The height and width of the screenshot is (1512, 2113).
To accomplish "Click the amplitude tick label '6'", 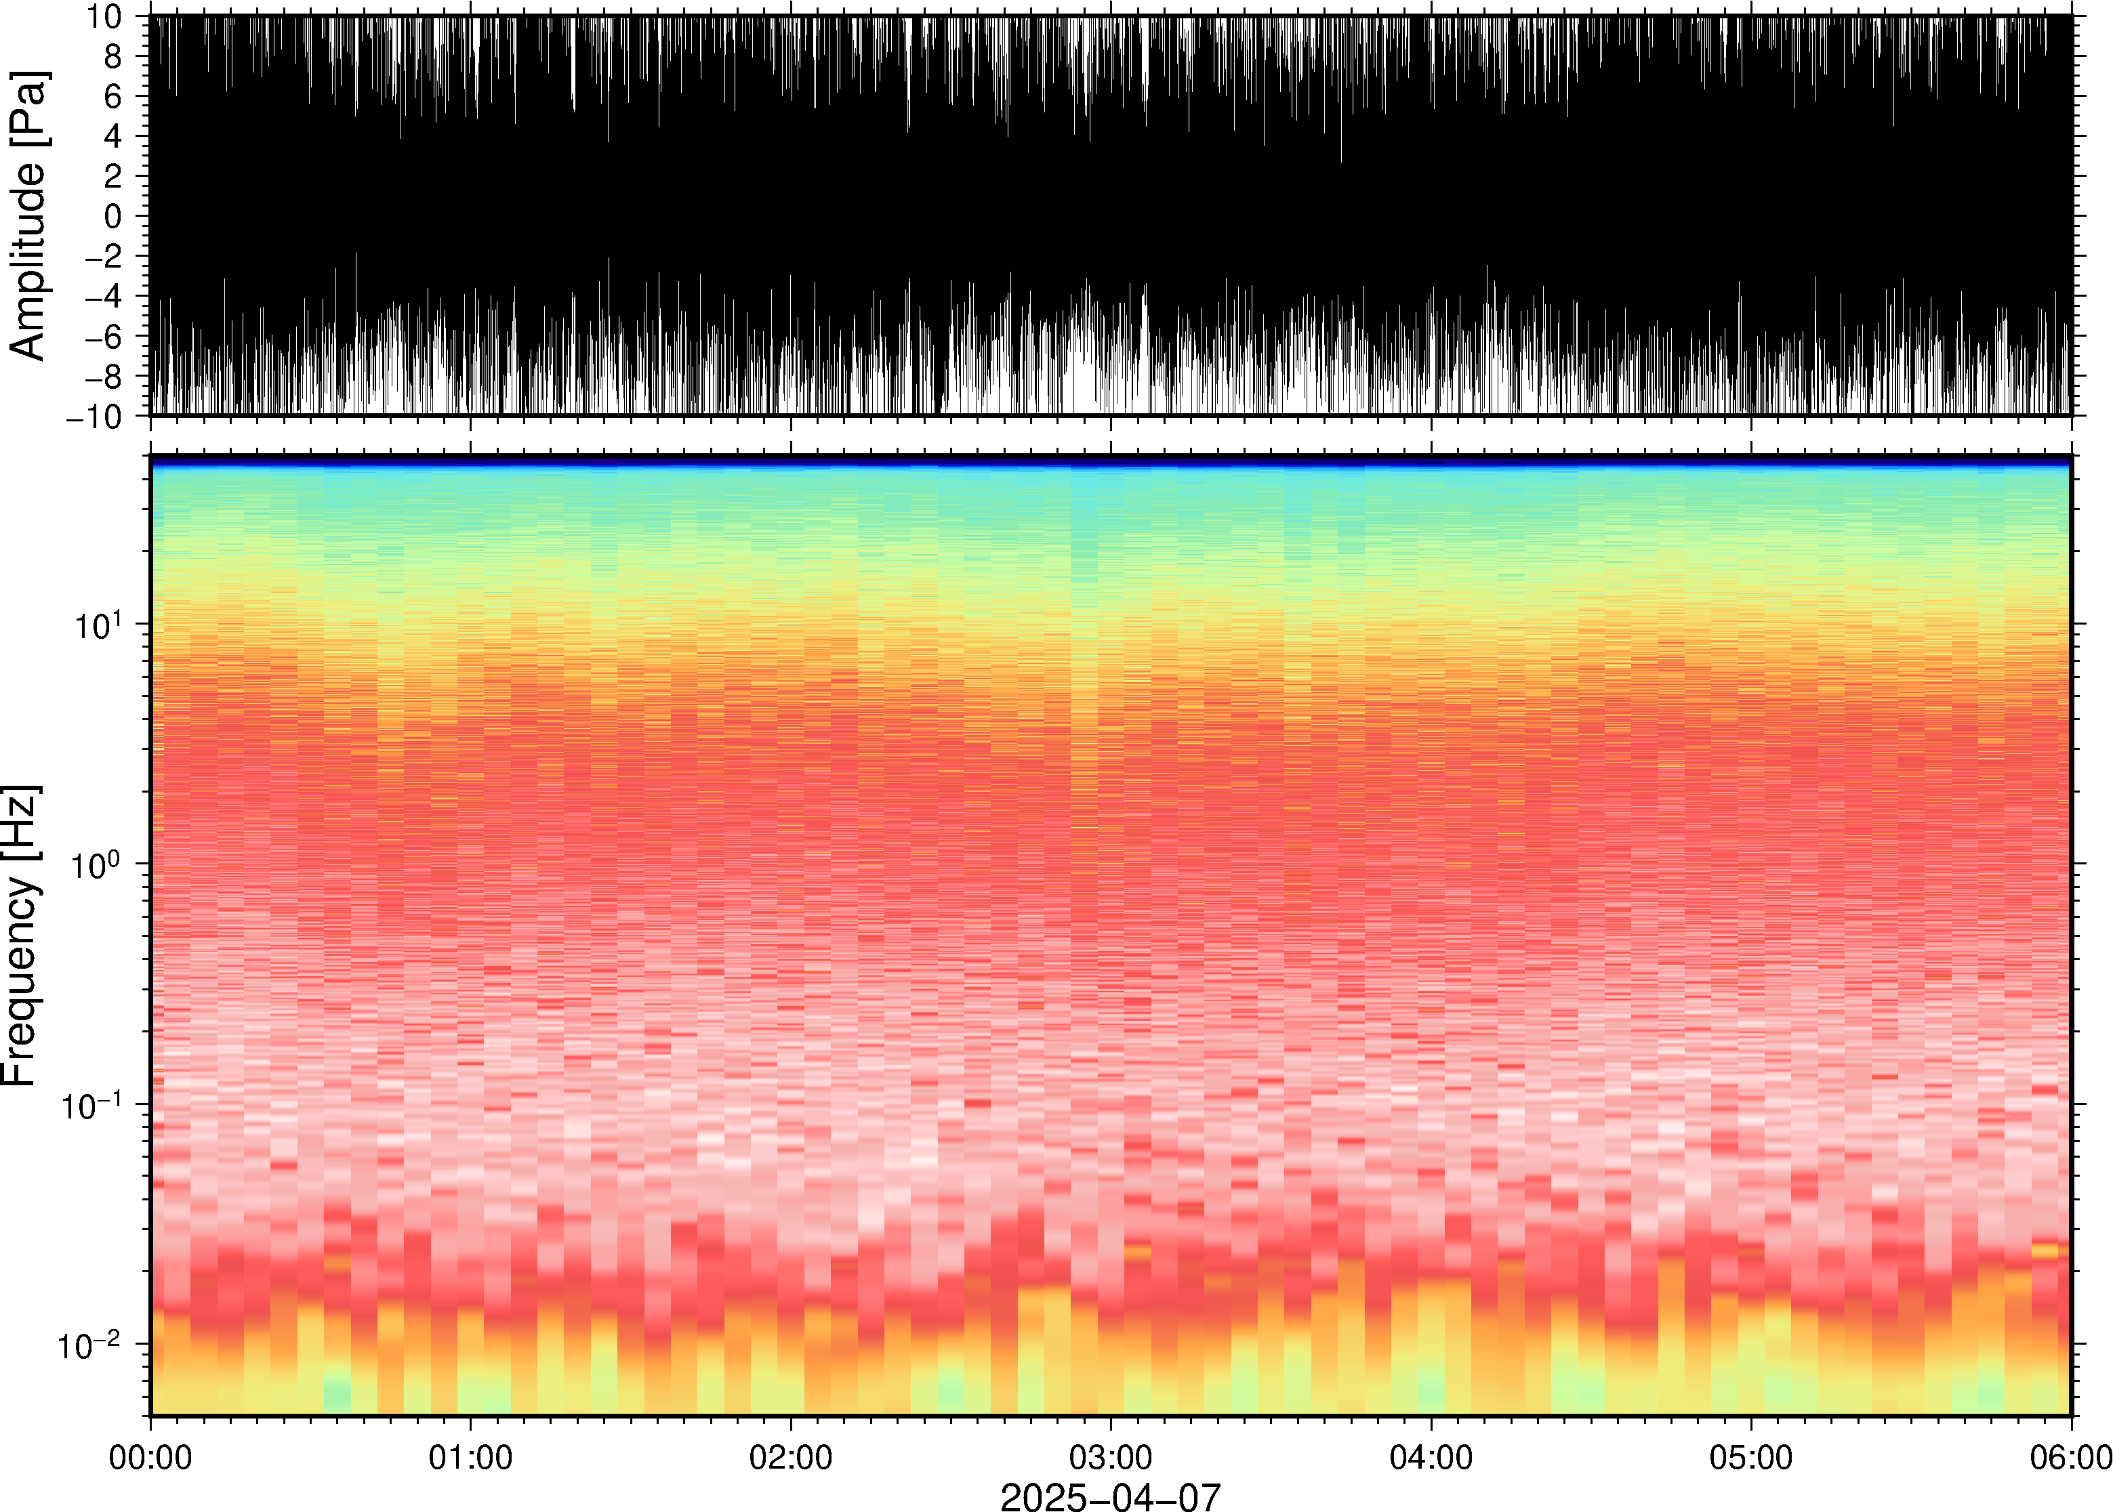I will [114, 96].
